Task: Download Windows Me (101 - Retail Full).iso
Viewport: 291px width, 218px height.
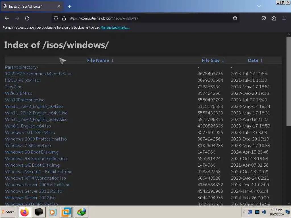Action: point(39,172)
